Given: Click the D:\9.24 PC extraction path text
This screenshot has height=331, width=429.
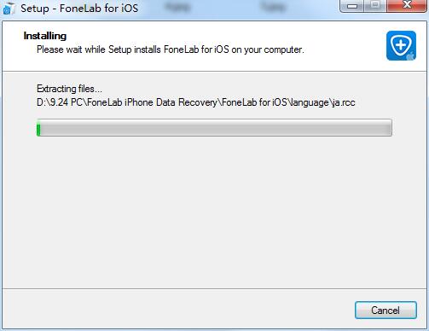Looking at the screenshot, I should [x=196, y=102].
